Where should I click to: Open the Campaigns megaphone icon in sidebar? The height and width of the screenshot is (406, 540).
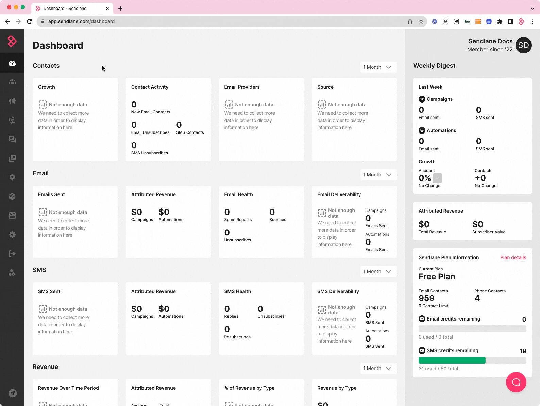tap(12, 101)
